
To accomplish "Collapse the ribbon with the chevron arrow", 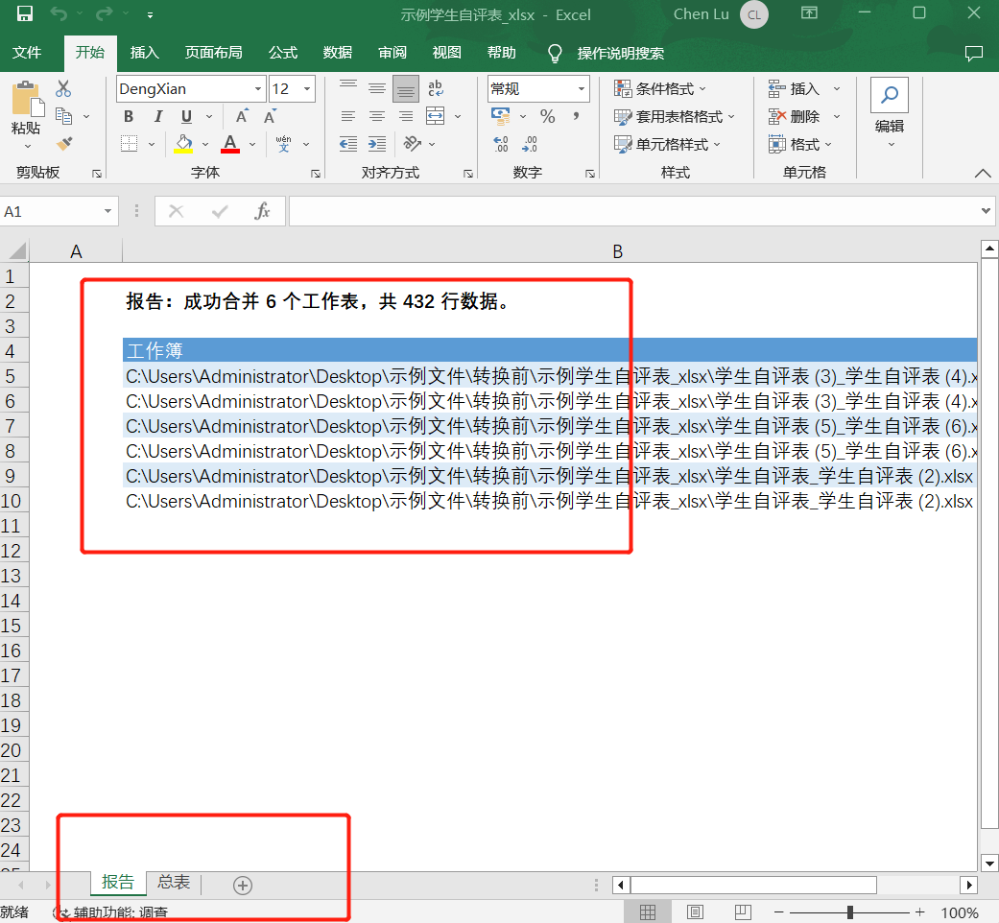I will pos(982,175).
